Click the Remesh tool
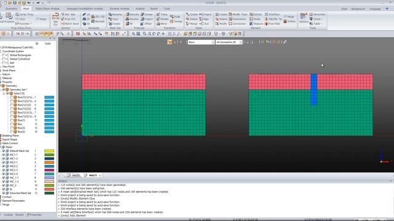 coord(98,21)
